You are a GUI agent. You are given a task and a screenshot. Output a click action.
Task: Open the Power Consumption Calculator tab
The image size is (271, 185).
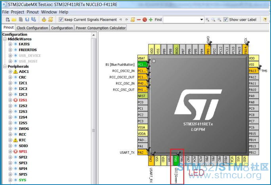[x=101, y=28]
